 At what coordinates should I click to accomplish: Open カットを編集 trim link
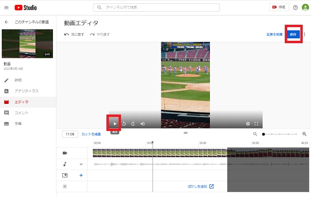[x=91, y=134]
